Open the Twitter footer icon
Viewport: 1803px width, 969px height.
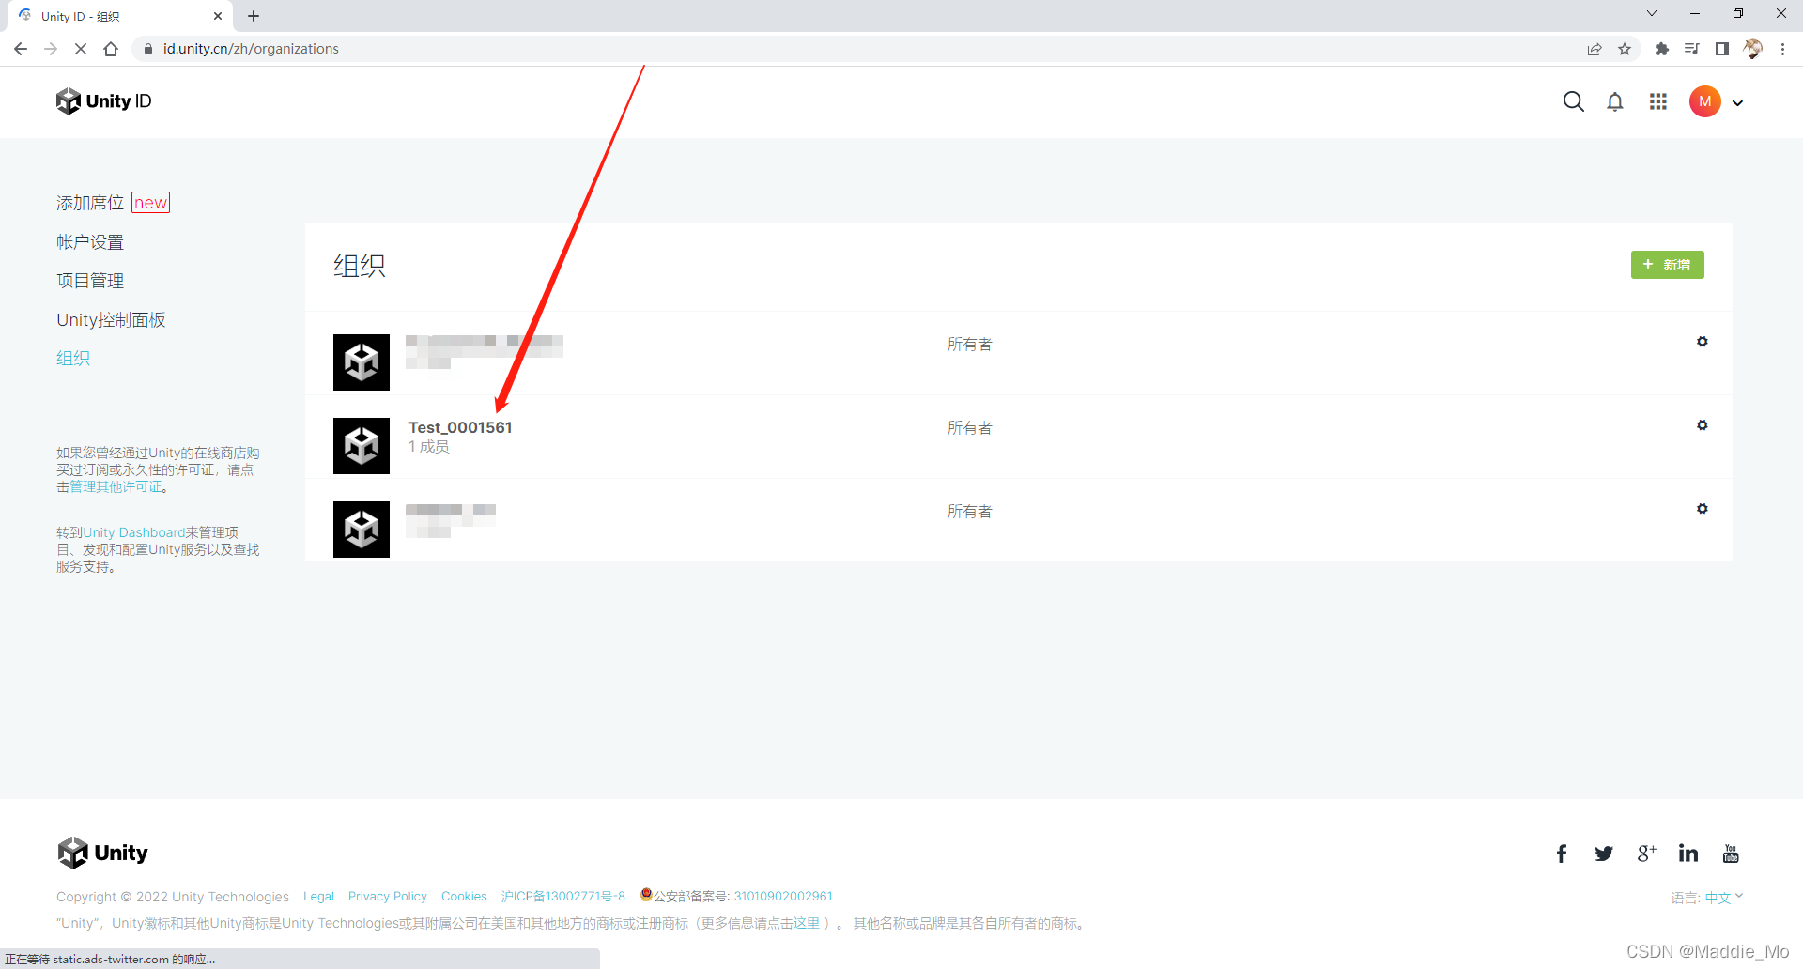[1604, 854]
